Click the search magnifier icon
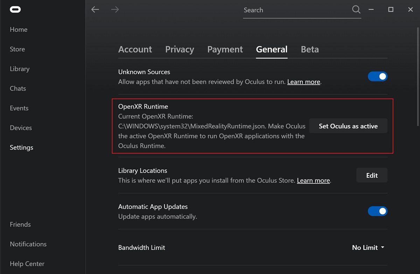The height and width of the screenshot is (274, 420). (356, 10)
